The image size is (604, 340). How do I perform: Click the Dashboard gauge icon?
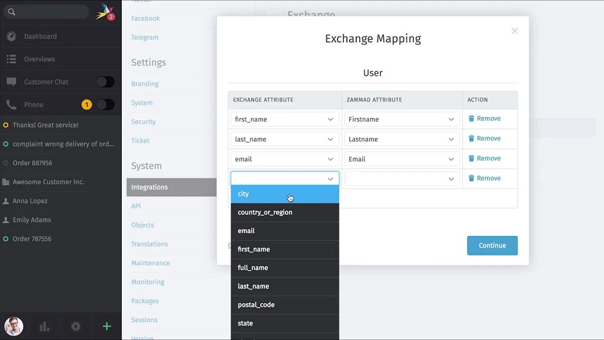(x=11, y=36)
